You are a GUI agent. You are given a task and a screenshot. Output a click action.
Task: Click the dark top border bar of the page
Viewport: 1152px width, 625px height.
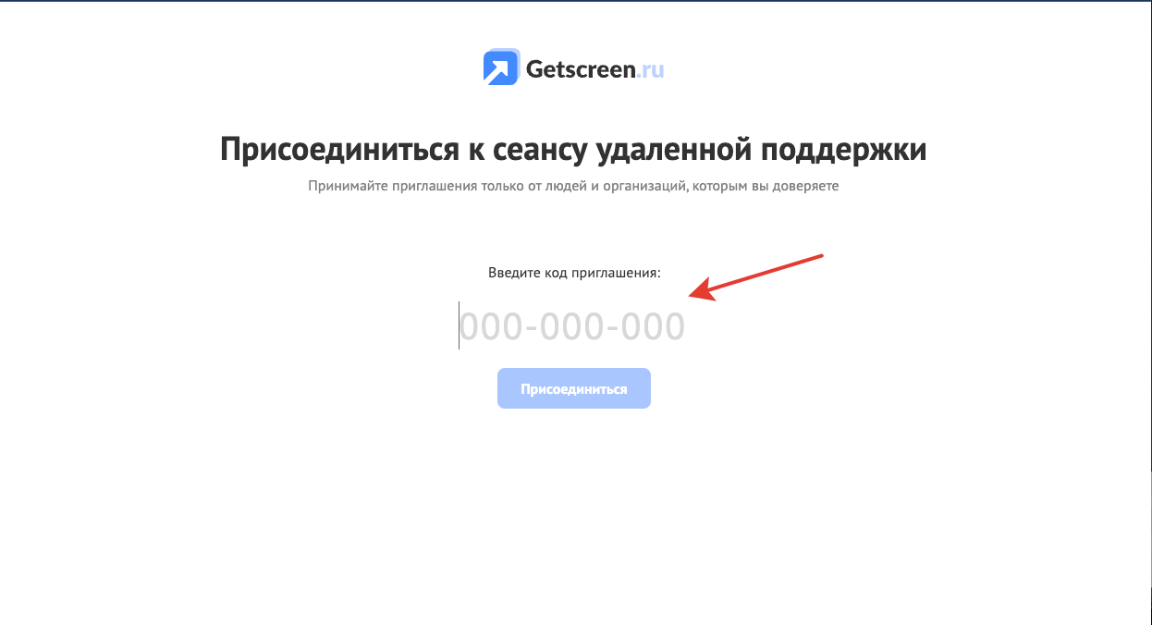pyautogui.click(x=576, y=1)
